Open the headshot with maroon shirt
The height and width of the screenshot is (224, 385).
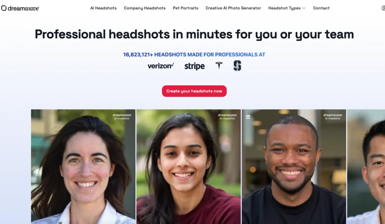point(189,167)
